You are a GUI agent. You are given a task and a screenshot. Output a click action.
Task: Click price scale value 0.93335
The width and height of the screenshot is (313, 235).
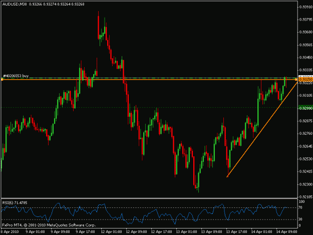click(306, 70)
